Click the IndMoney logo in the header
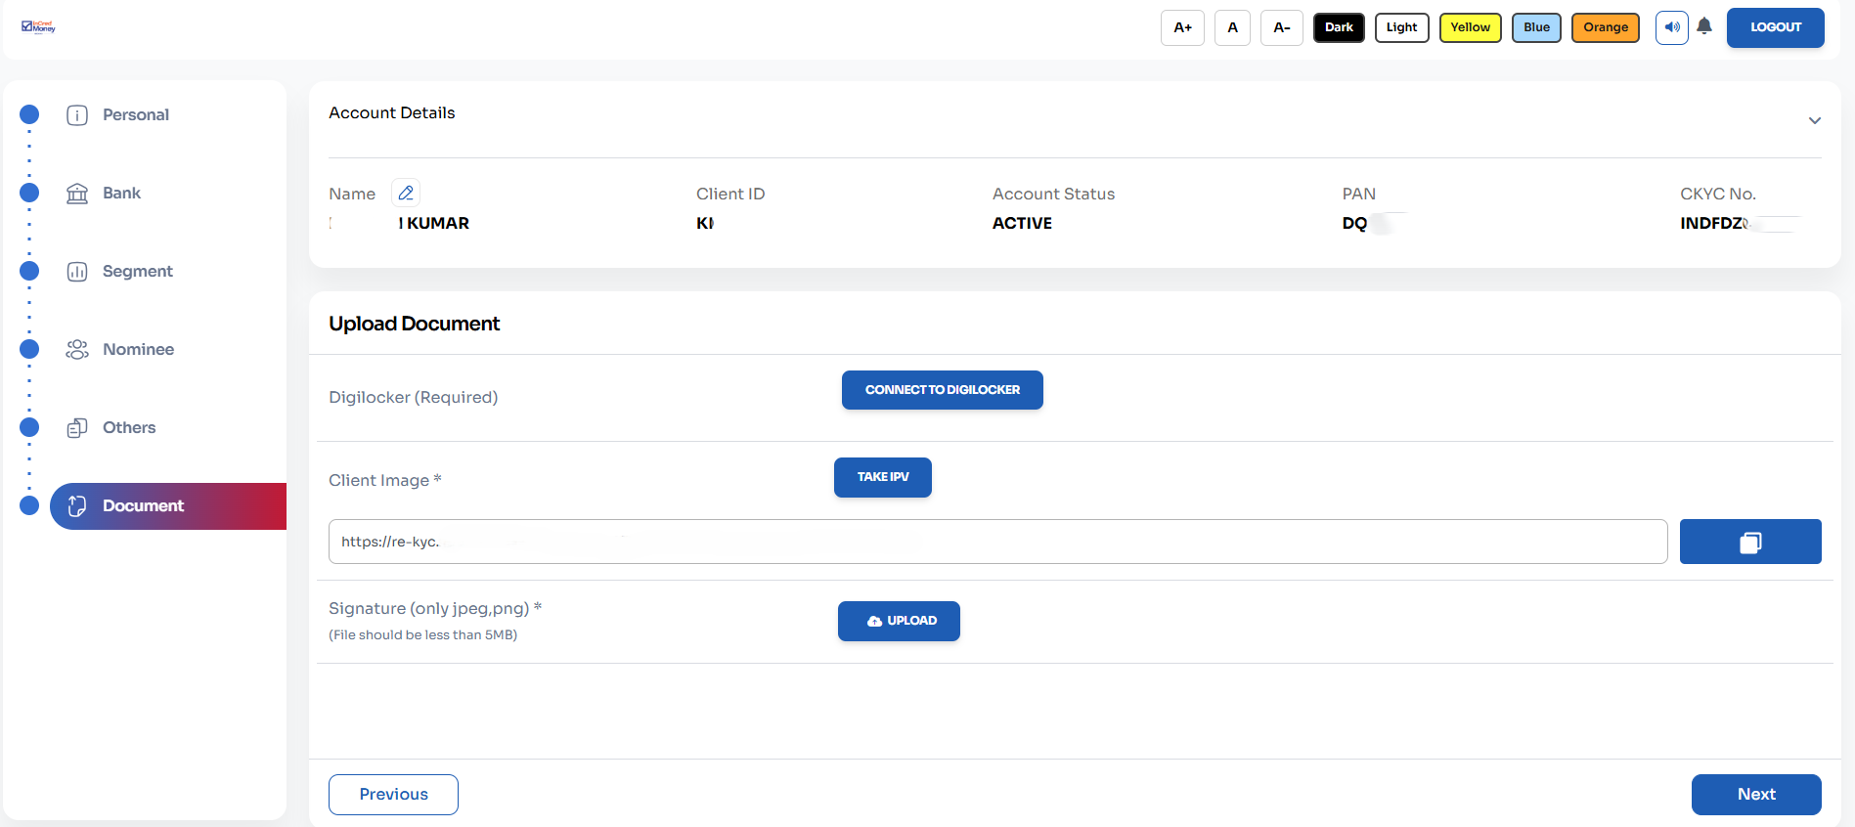The image size is (1855, 827). [x=38, y=26]
